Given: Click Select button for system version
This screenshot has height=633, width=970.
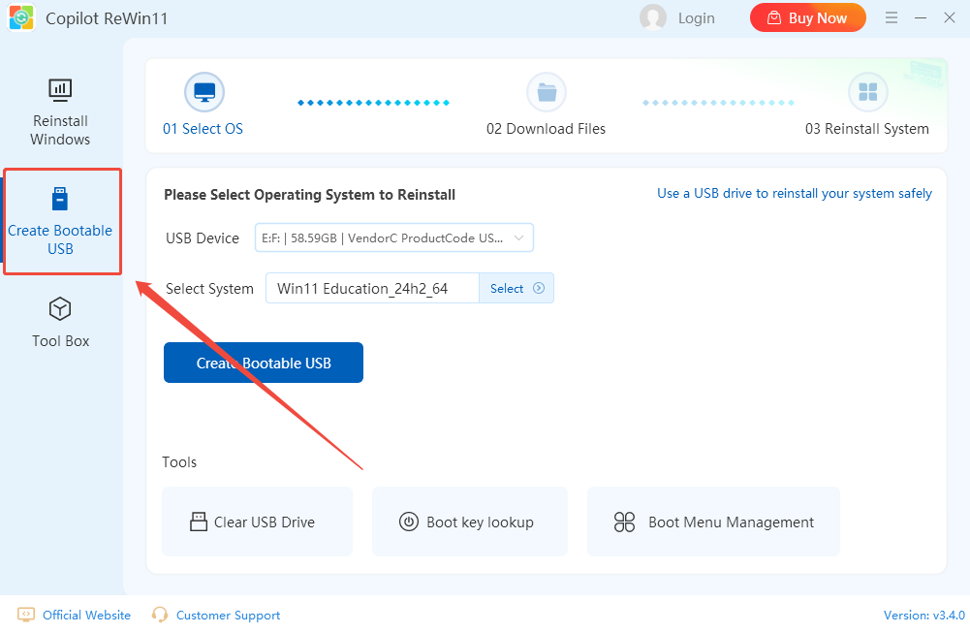Looking at the screenshot, I should [x=516, y=288].
